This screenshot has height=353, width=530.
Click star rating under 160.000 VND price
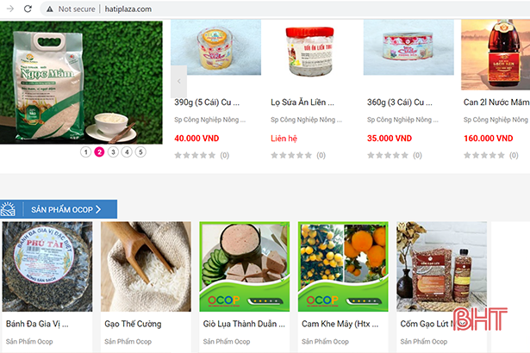(484, 155)
